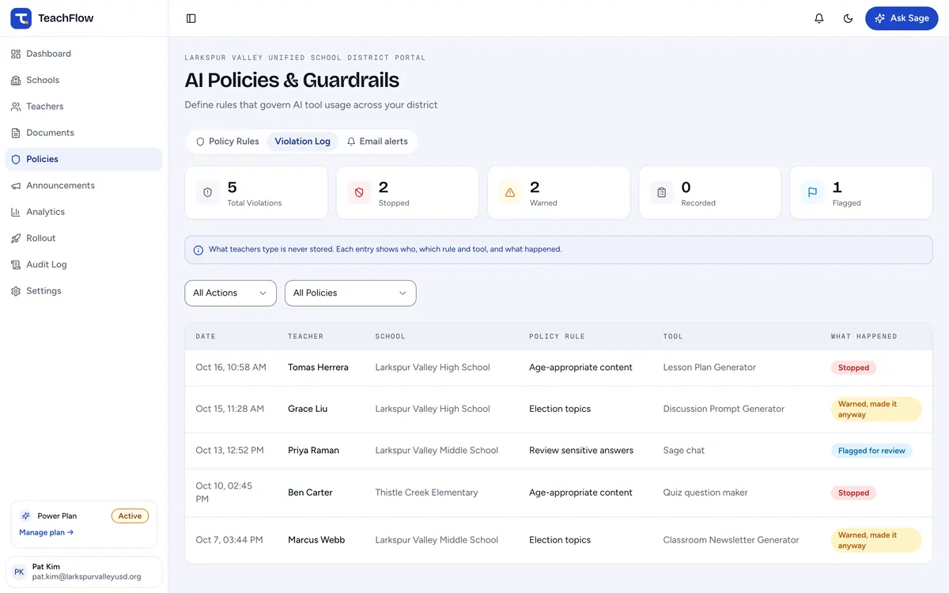The image size is (949, 593).
Task: Open the Pat Kim account menu
Action: (x=84, y=572)
